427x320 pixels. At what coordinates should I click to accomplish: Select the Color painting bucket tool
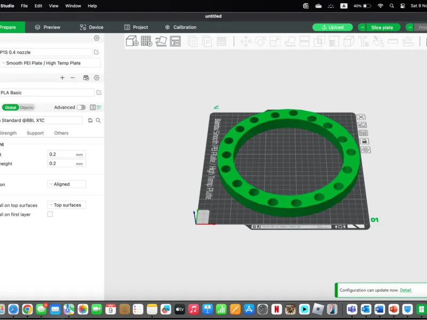coord(378,42)
